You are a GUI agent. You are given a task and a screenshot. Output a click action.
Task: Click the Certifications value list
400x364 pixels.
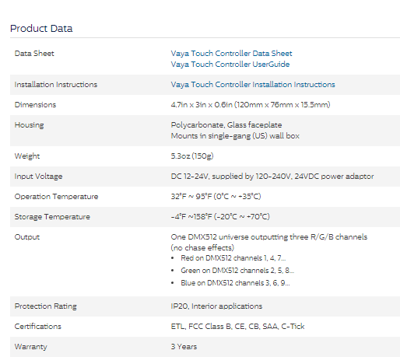tap(237, 327)
